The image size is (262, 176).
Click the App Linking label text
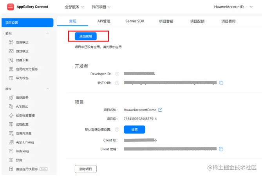25,142
